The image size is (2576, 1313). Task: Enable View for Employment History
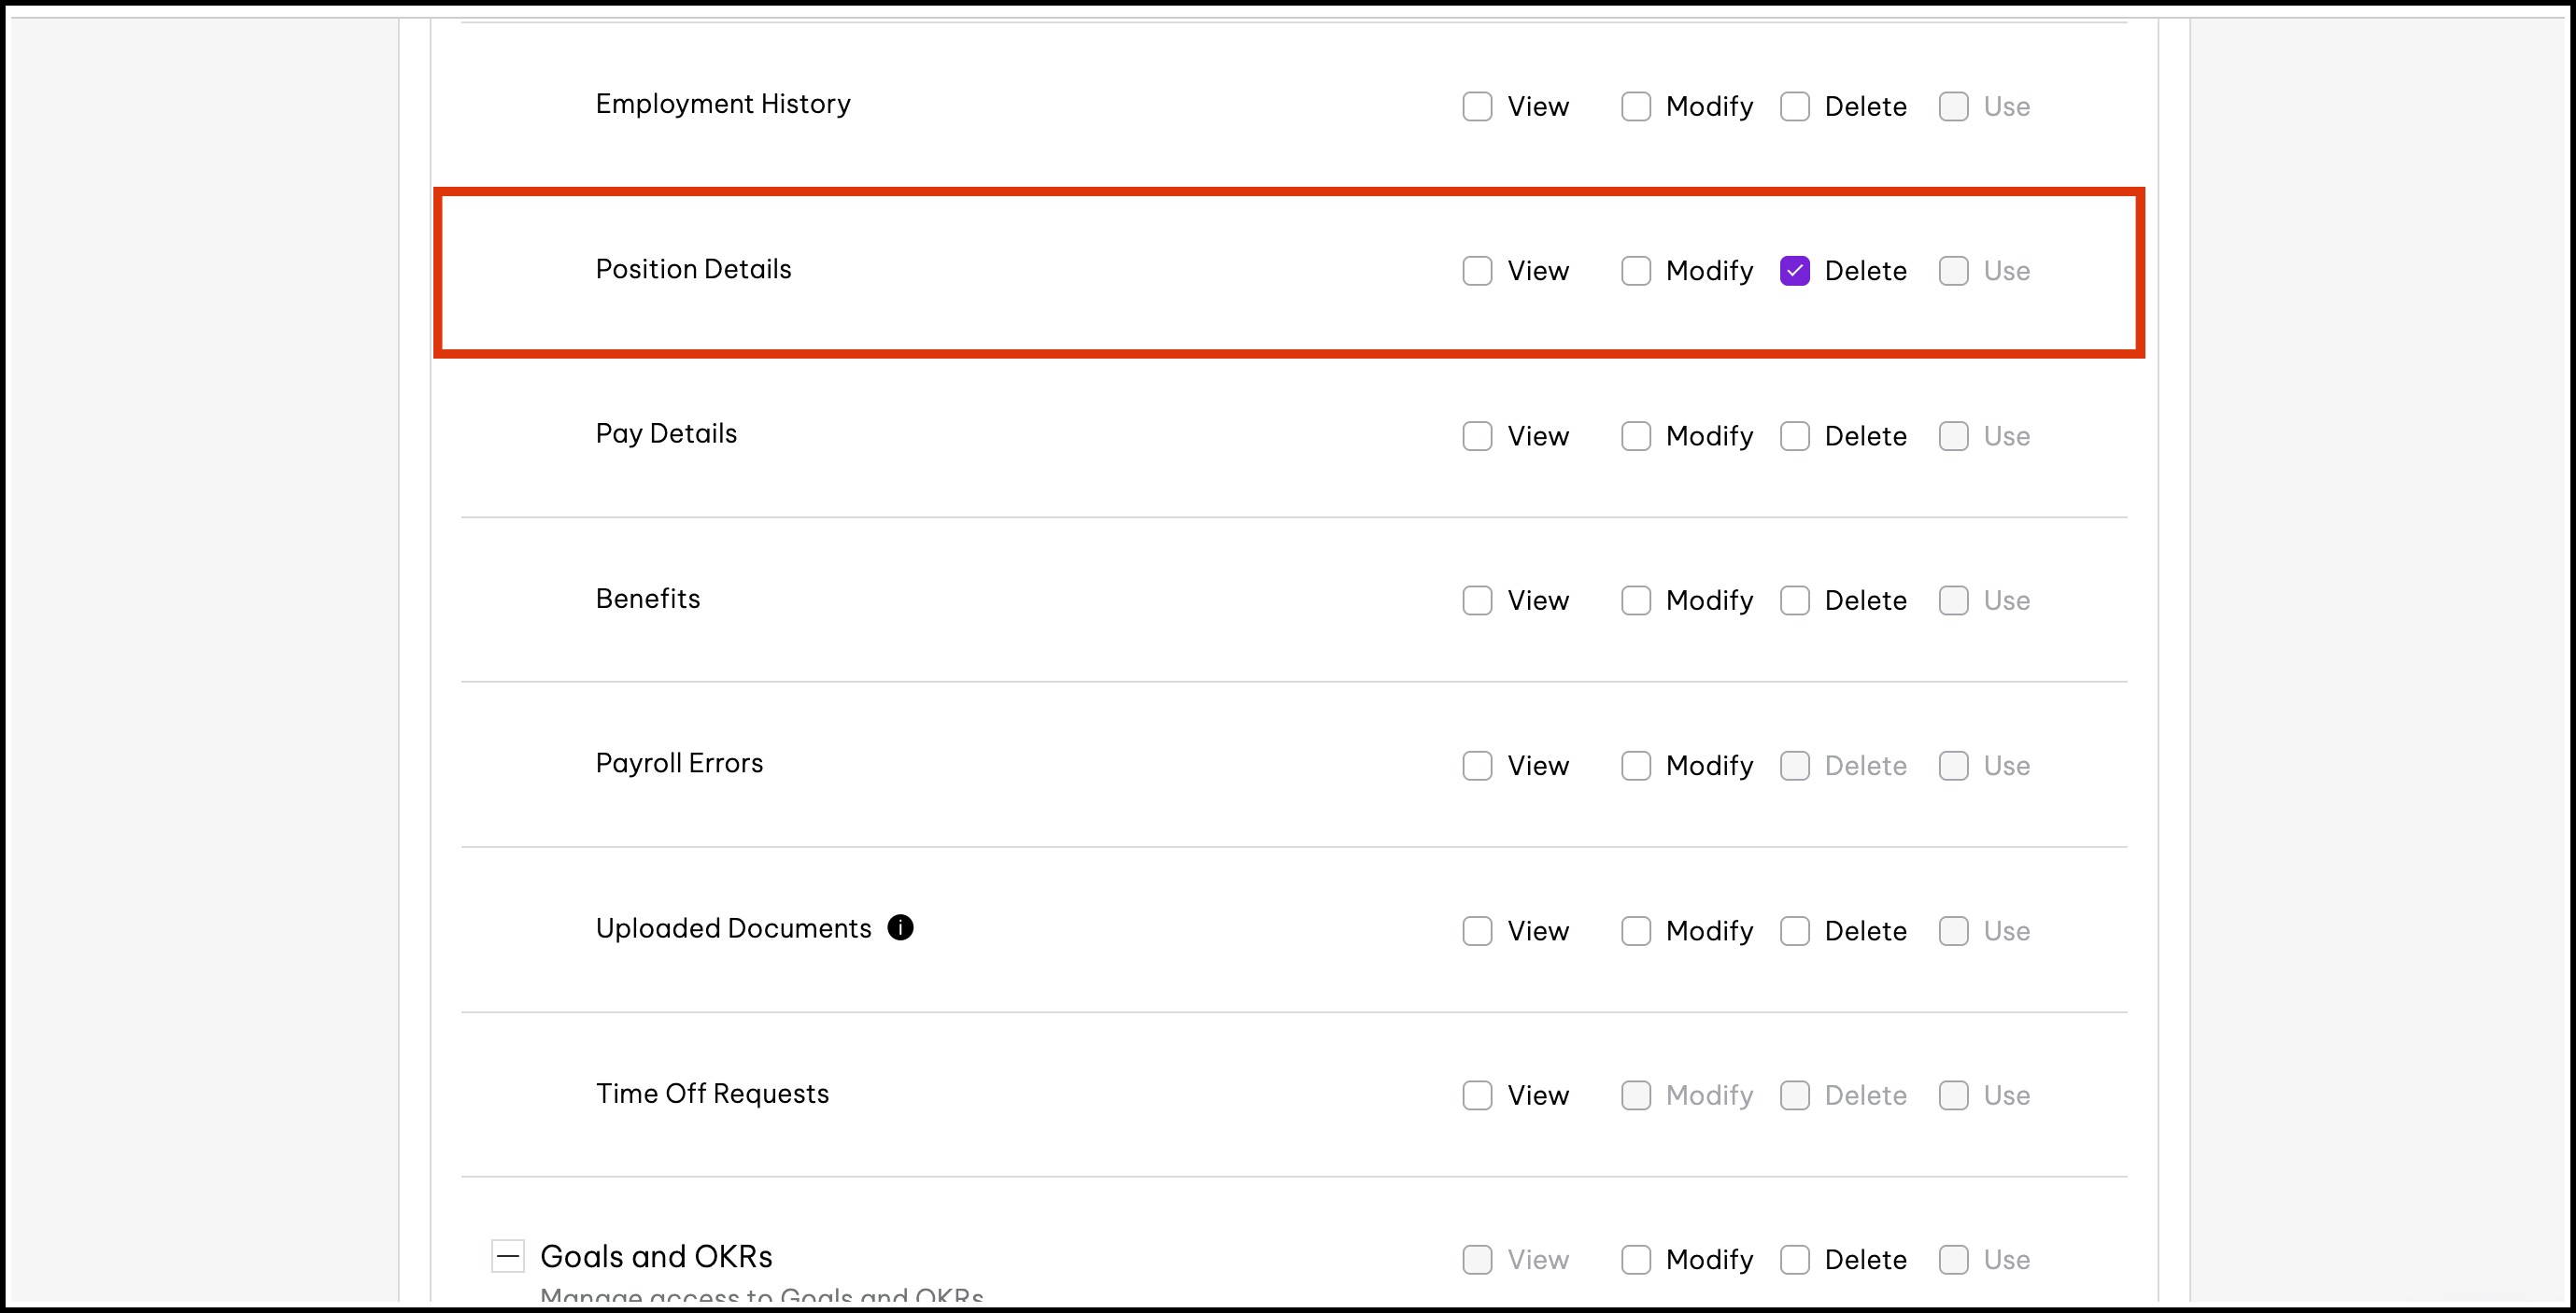tap(1477, 106)
